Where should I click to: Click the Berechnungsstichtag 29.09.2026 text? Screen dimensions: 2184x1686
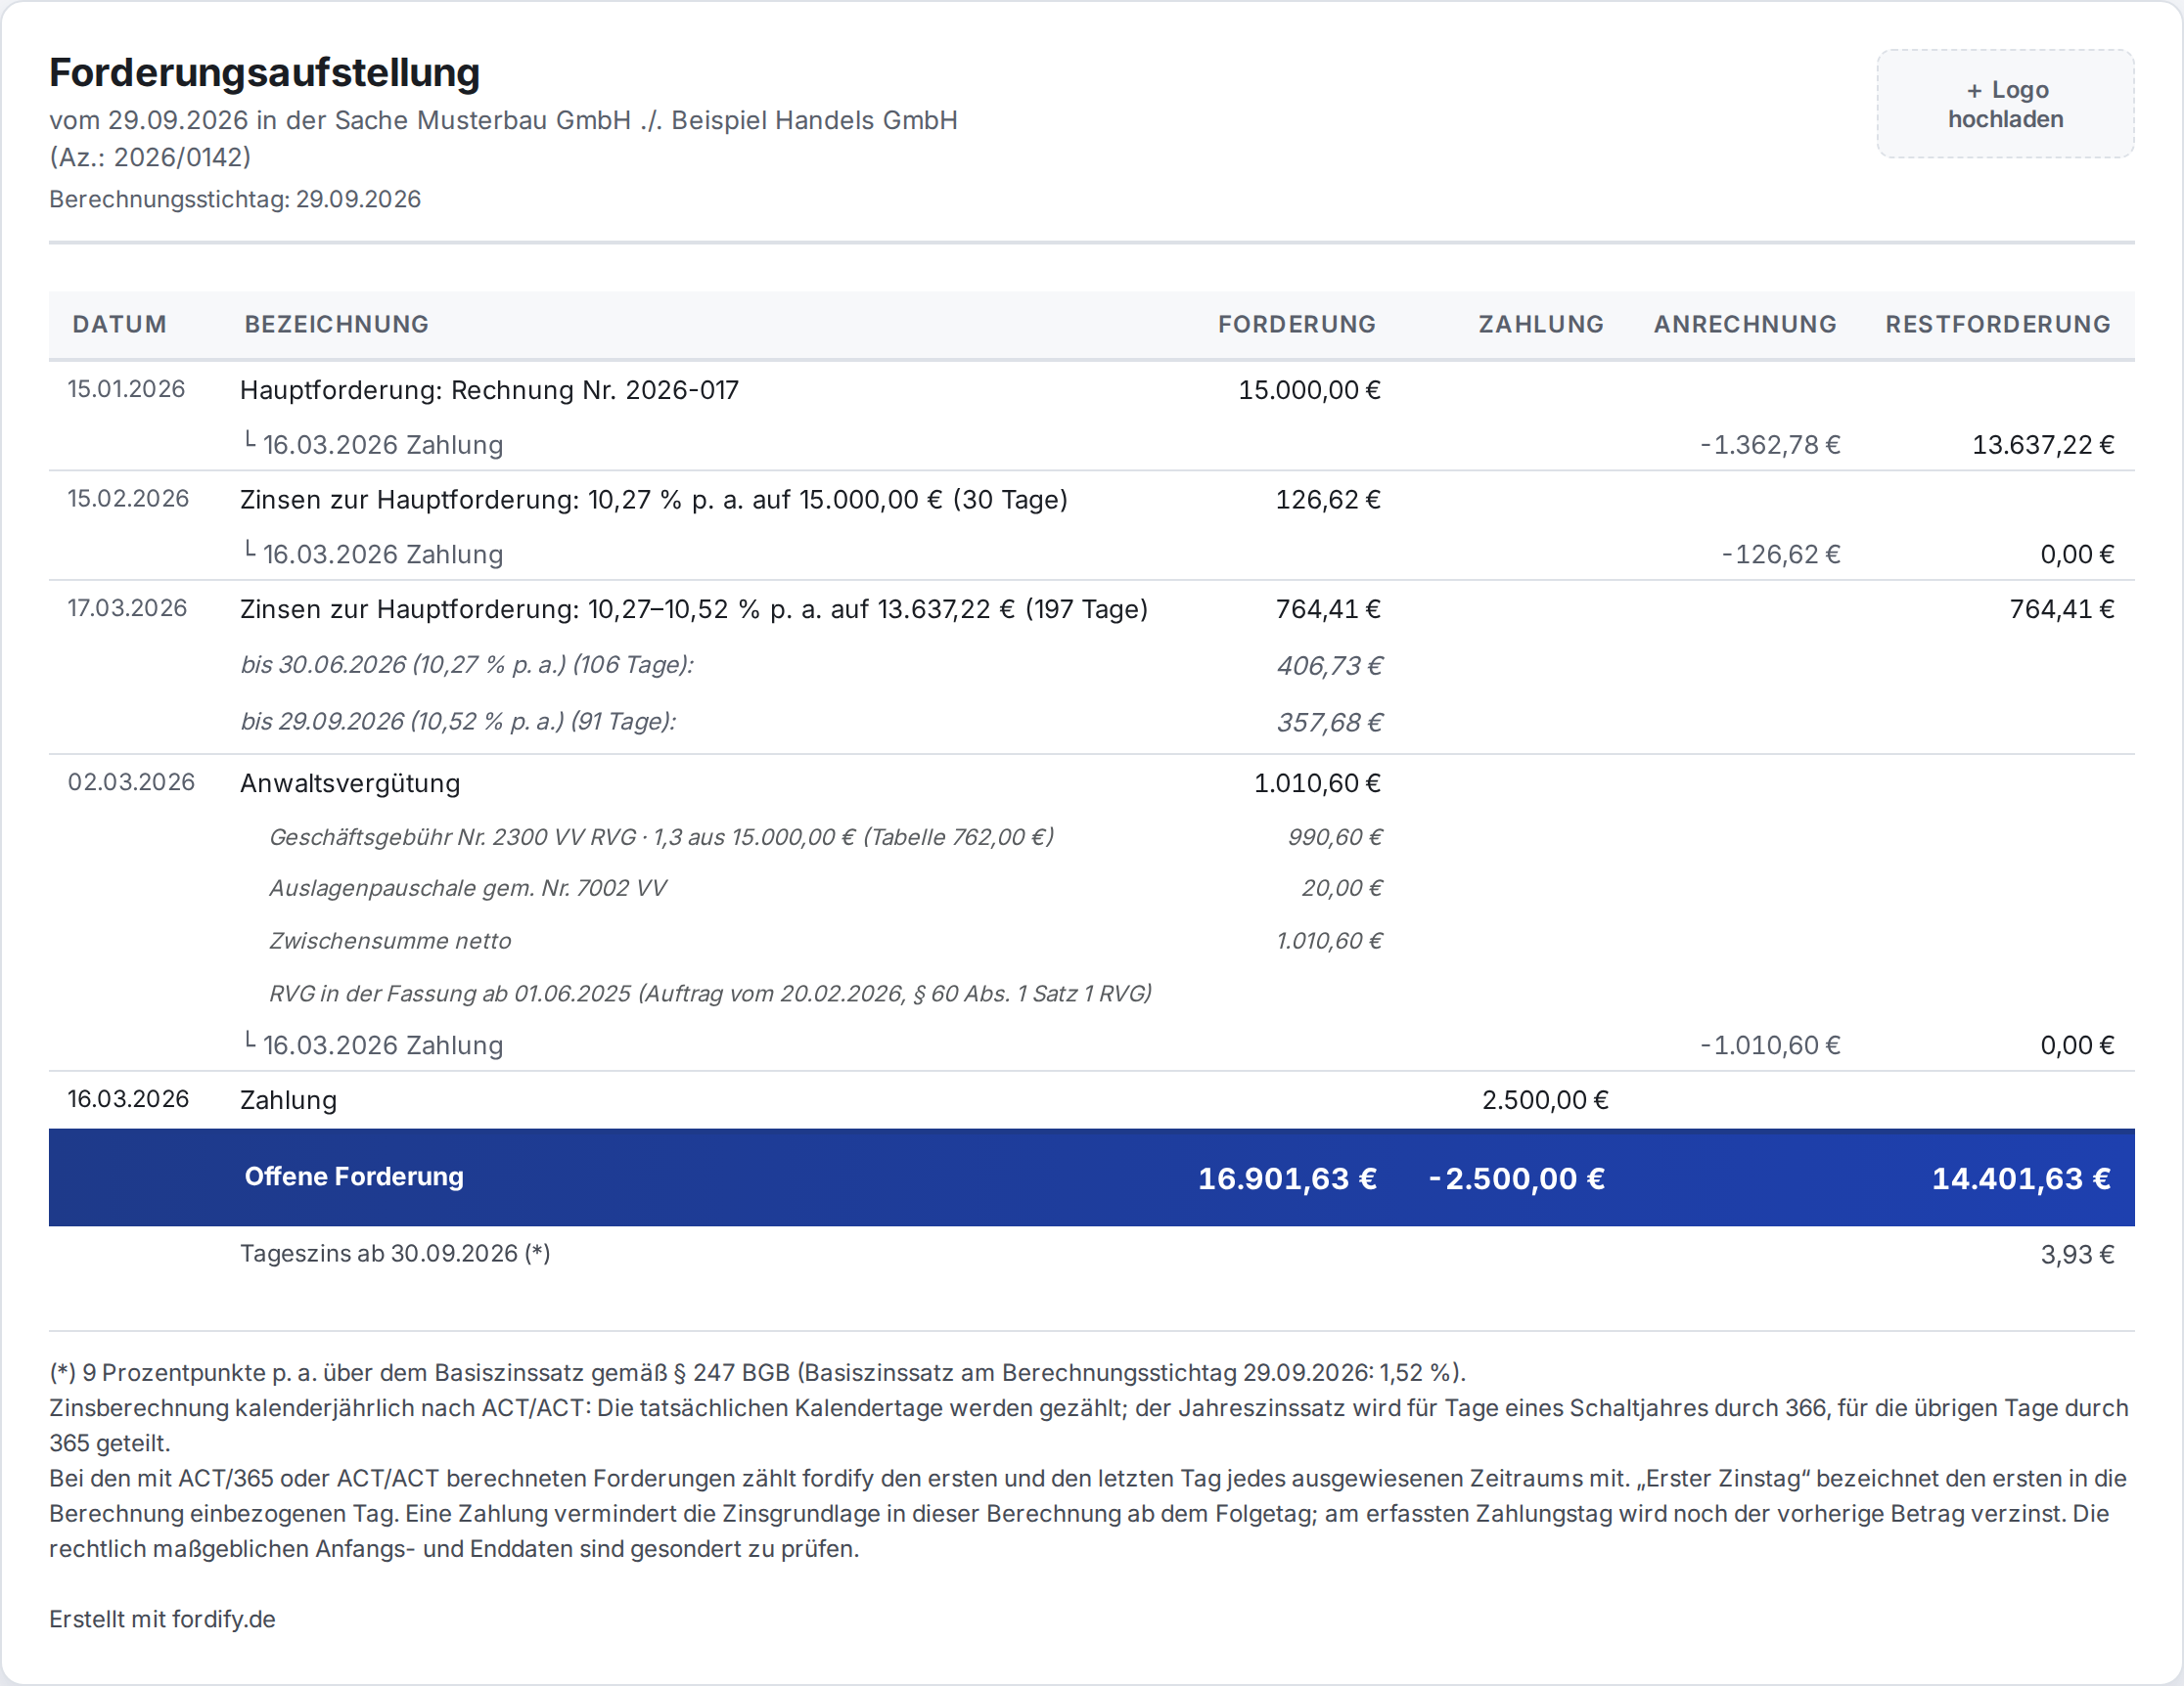point(235,199)
